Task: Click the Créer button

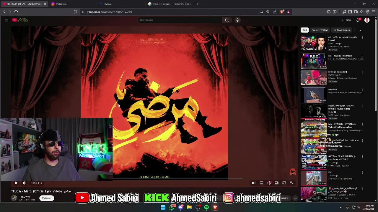Action: click(346, 20)
